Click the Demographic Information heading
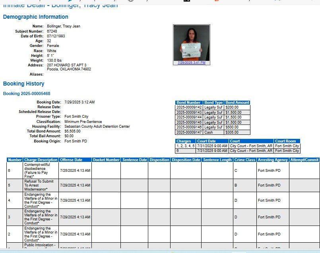Viewport: 320px width, 253px height. point(35,17)
